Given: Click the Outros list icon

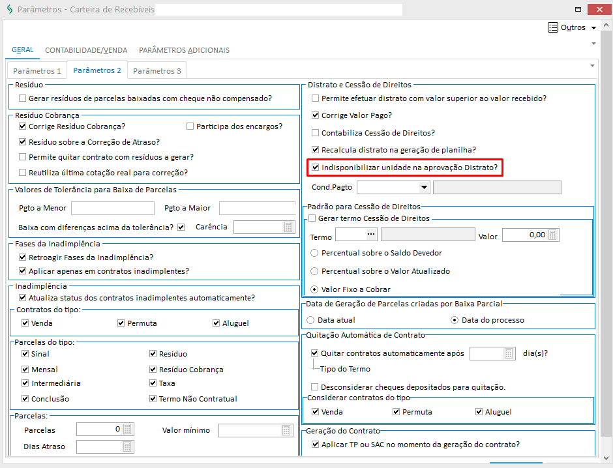Looking at the screenshot, I should coord(553,27).
